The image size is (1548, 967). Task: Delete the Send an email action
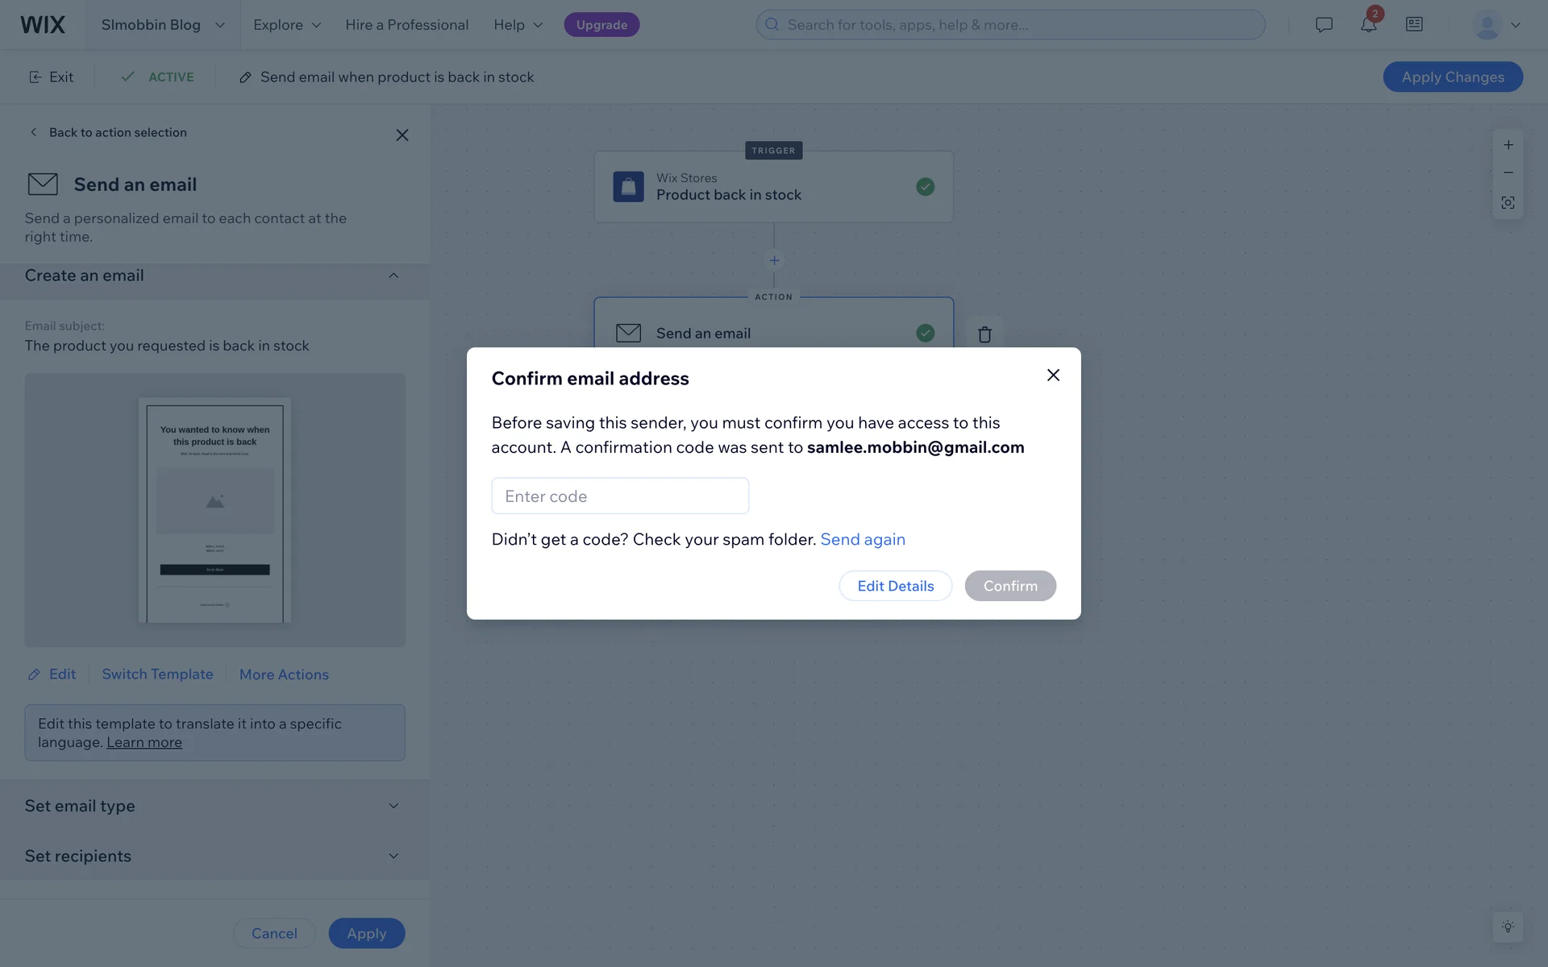point(984,334)
